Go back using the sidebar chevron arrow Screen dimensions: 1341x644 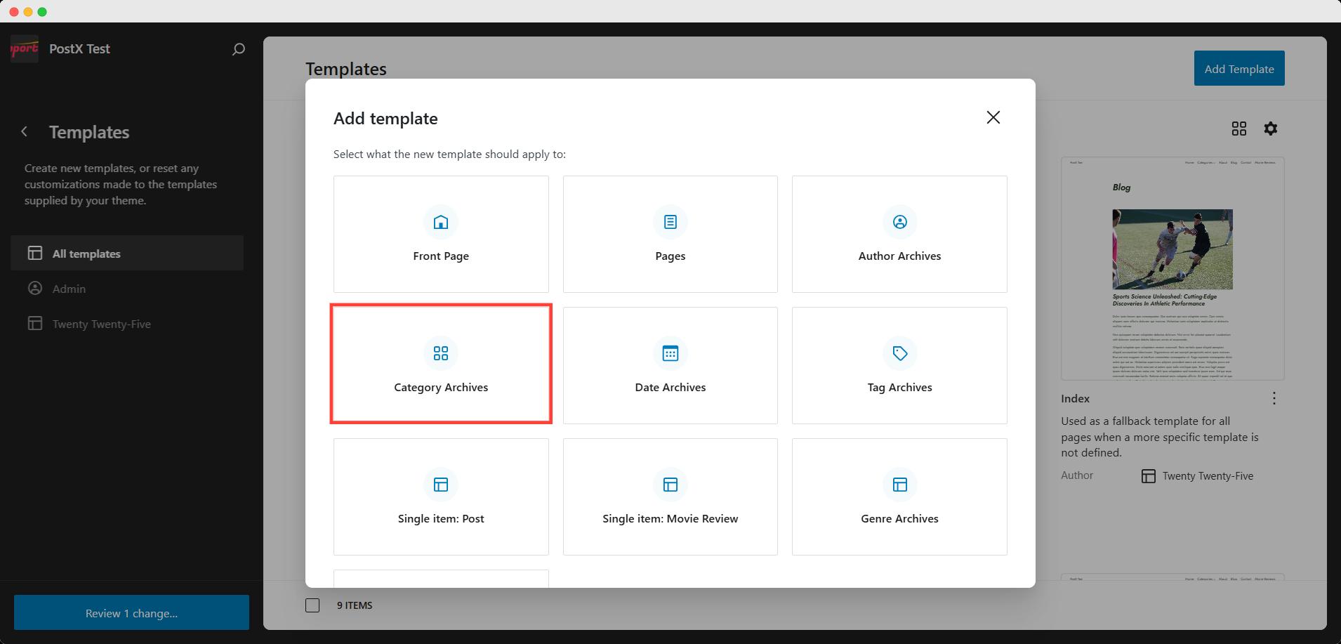(x=25, y=131)
